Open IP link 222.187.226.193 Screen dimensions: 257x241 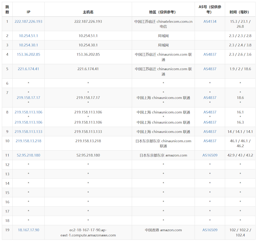[28, 22]
